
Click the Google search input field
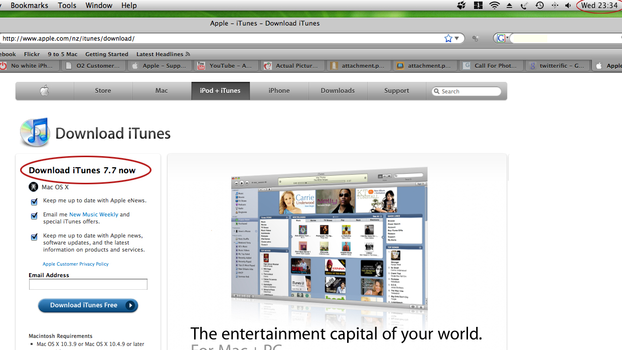566,38
